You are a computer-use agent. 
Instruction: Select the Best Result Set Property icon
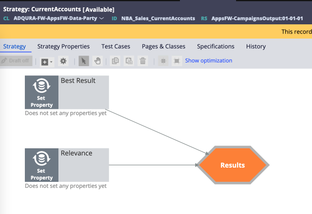point(41,92)
